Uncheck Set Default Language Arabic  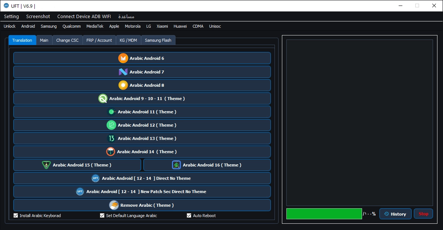(x=102, y=216)
